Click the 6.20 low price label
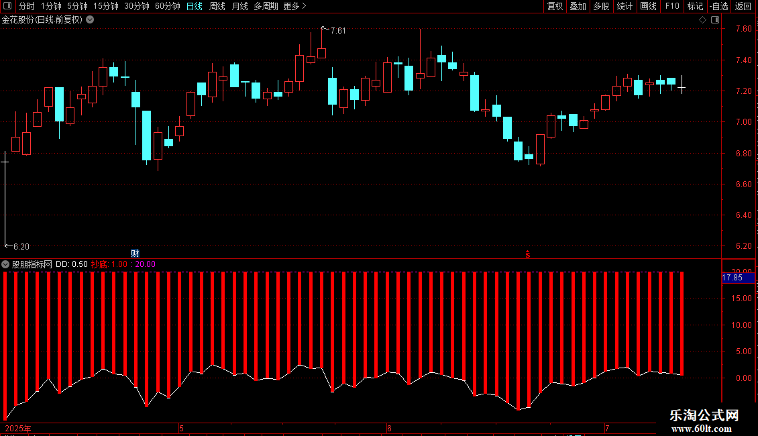 tap(21, 247)
